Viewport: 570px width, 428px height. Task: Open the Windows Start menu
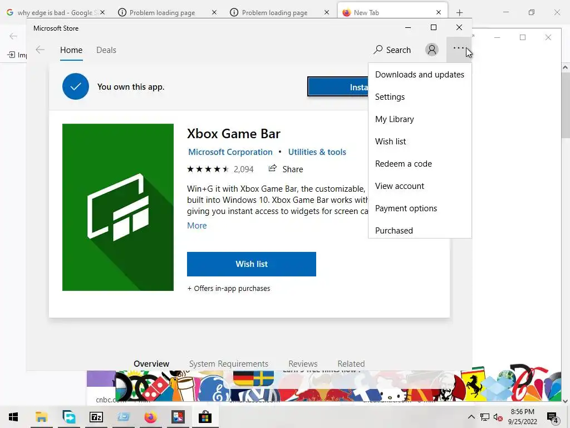(x=13, y=417)
